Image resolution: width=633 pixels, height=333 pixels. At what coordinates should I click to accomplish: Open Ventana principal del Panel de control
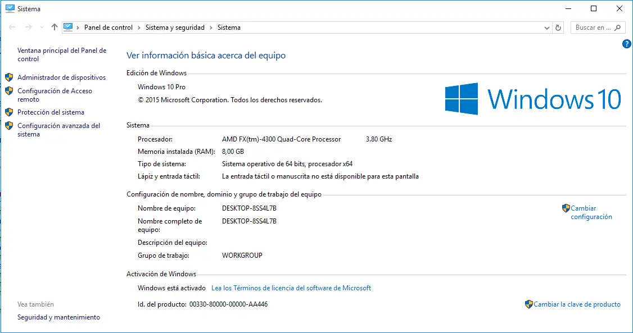pos(62,54)
